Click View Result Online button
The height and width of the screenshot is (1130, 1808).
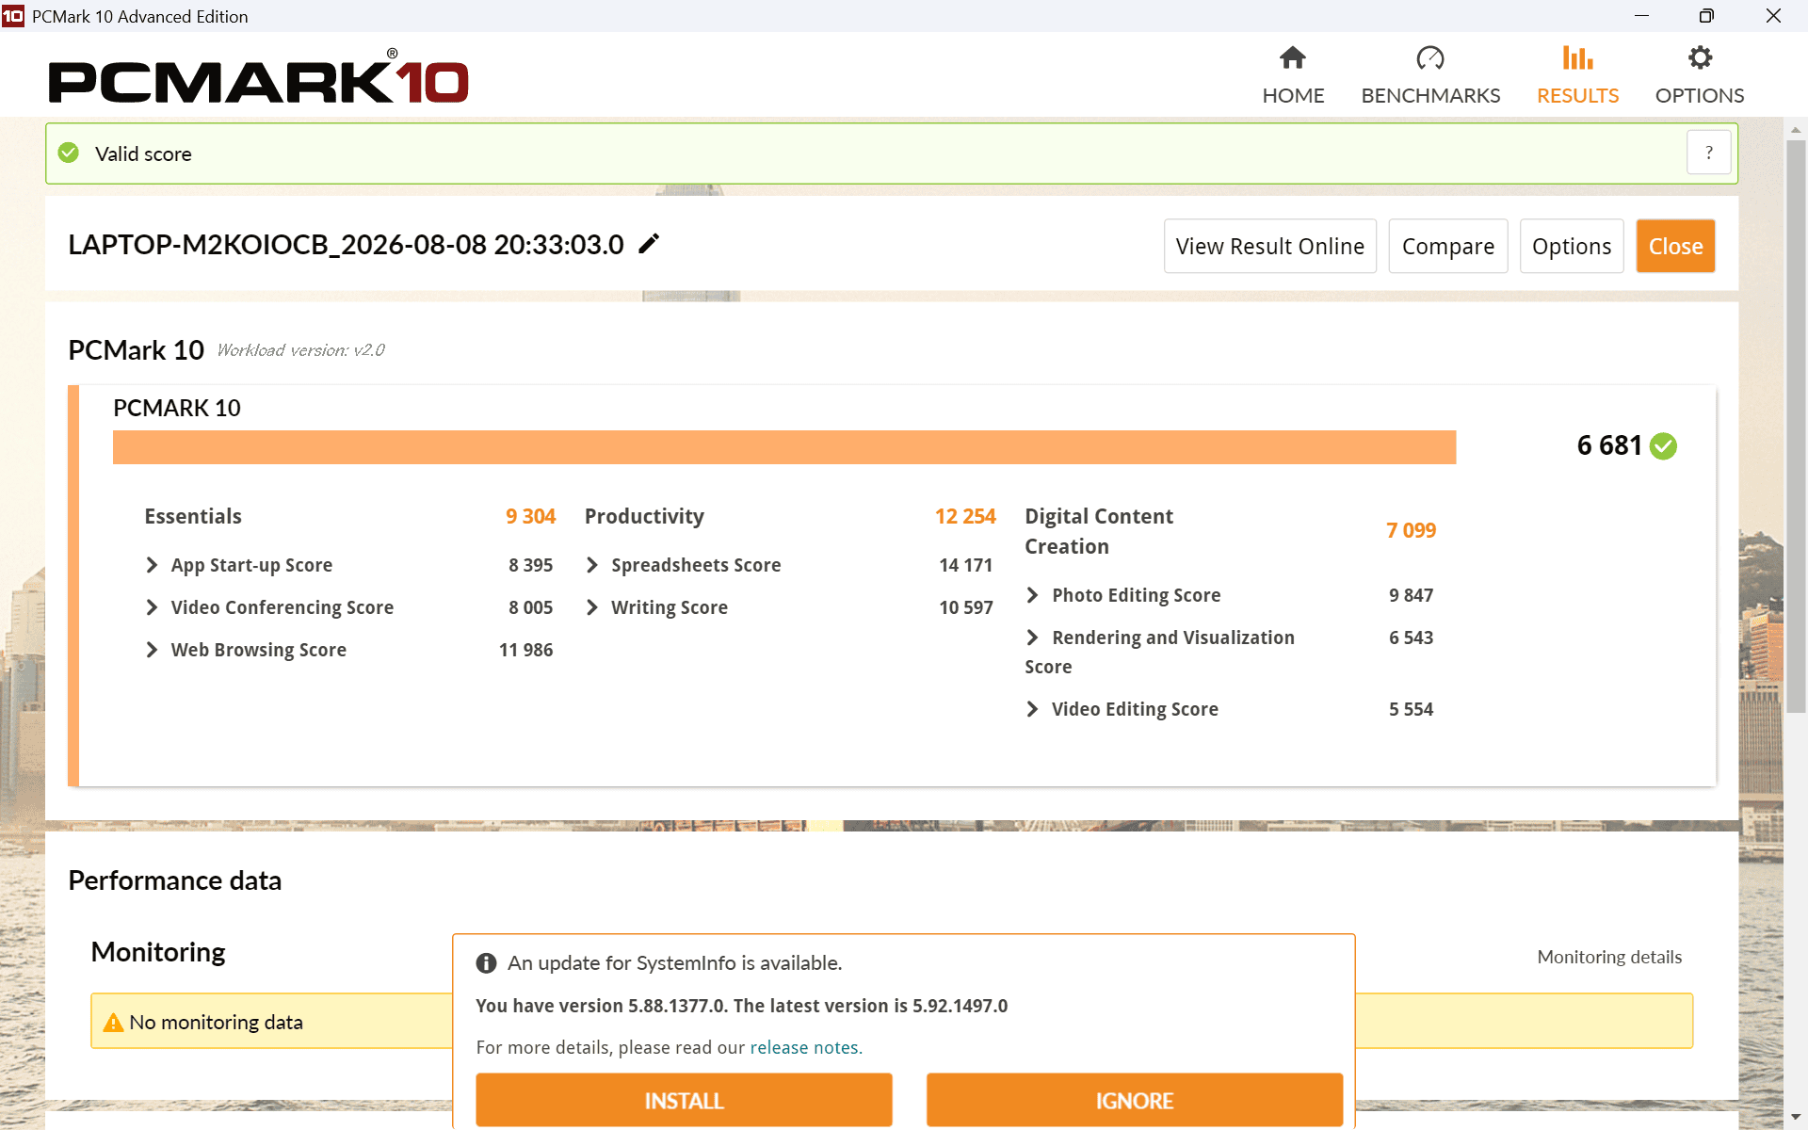tap(1270, 246)
